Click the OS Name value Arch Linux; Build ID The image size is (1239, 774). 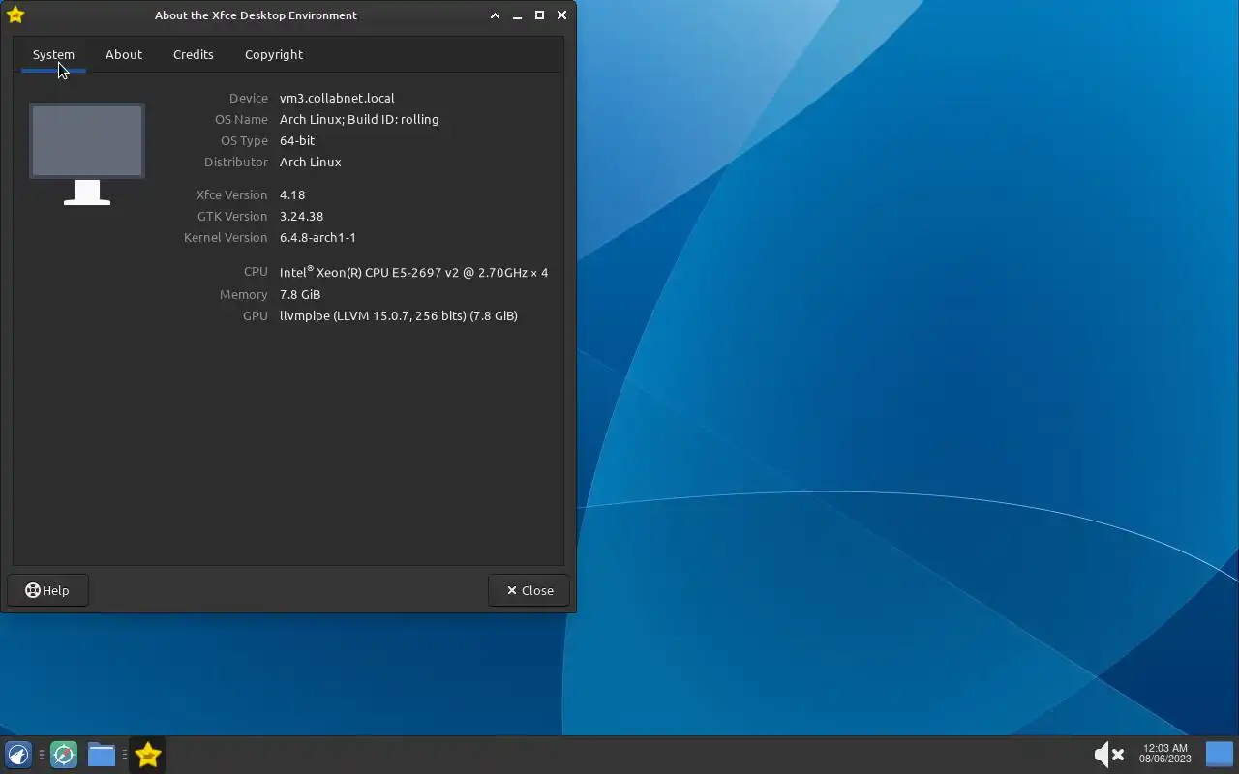click(x=359, y=119)
